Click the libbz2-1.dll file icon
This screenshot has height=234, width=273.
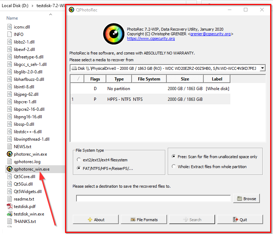pyautogui.click(x=10, y=42)
